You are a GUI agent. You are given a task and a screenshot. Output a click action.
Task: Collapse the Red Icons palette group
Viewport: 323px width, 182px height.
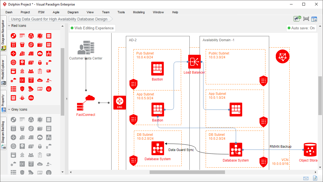pyautogui.click(x=9, y=26)
